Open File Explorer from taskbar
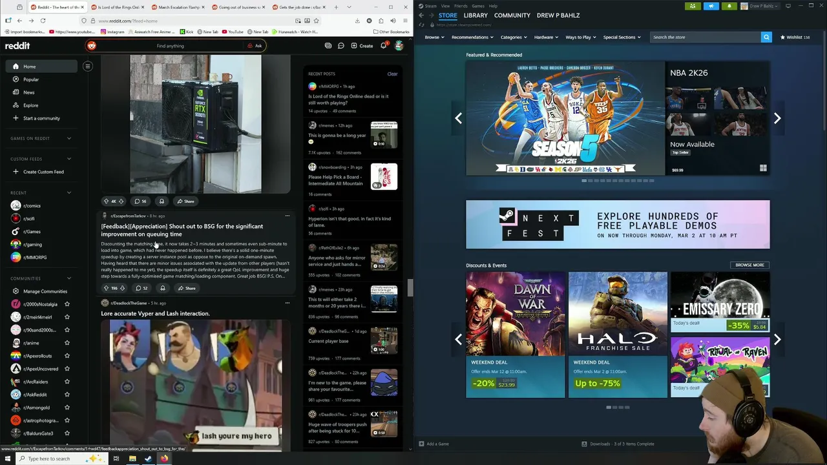827x465 pixels. coord(132,459)
